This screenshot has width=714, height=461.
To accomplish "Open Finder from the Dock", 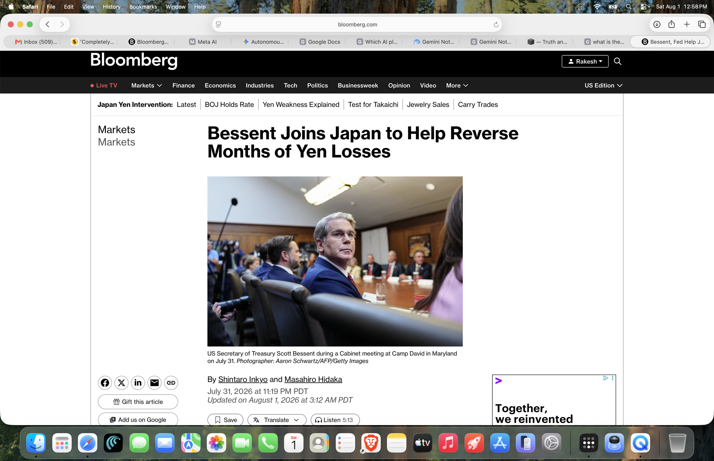I will point(36,443).
